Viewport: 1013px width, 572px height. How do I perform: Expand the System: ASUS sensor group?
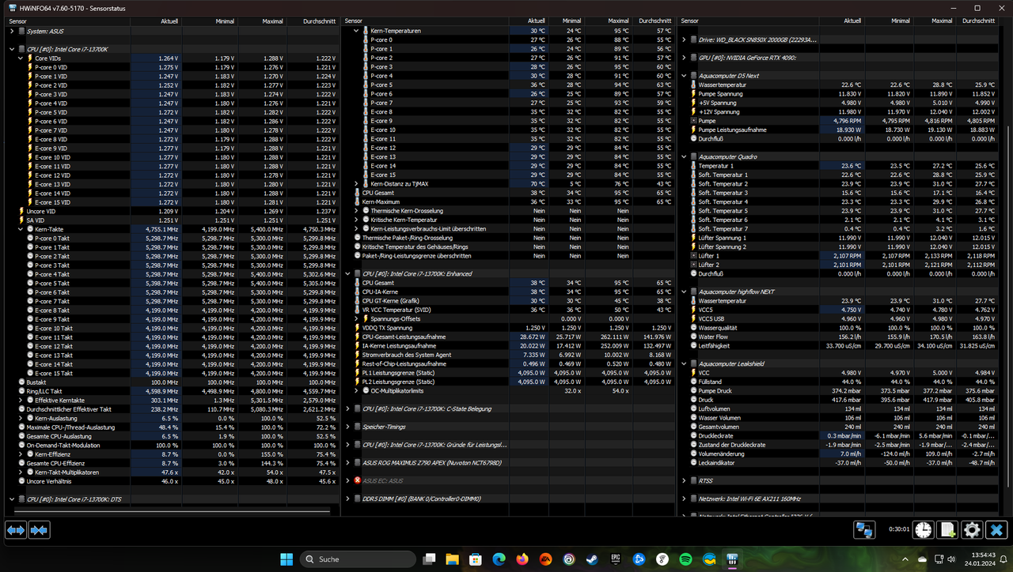(12, 31)
